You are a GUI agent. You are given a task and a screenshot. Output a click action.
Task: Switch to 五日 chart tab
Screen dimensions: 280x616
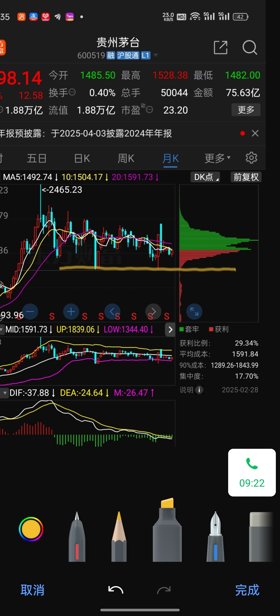(37, 158)
